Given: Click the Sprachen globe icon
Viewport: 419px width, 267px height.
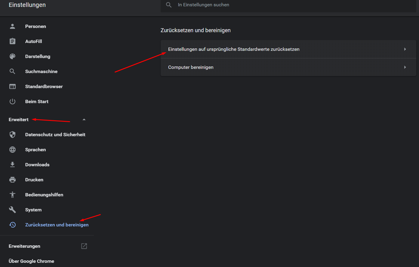Looking at the screenshot, I should coord(12,149).
